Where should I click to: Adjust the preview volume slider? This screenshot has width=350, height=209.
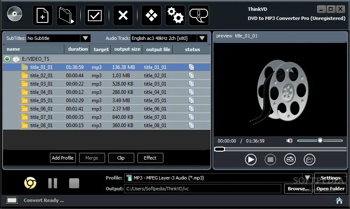click(320, 140)
